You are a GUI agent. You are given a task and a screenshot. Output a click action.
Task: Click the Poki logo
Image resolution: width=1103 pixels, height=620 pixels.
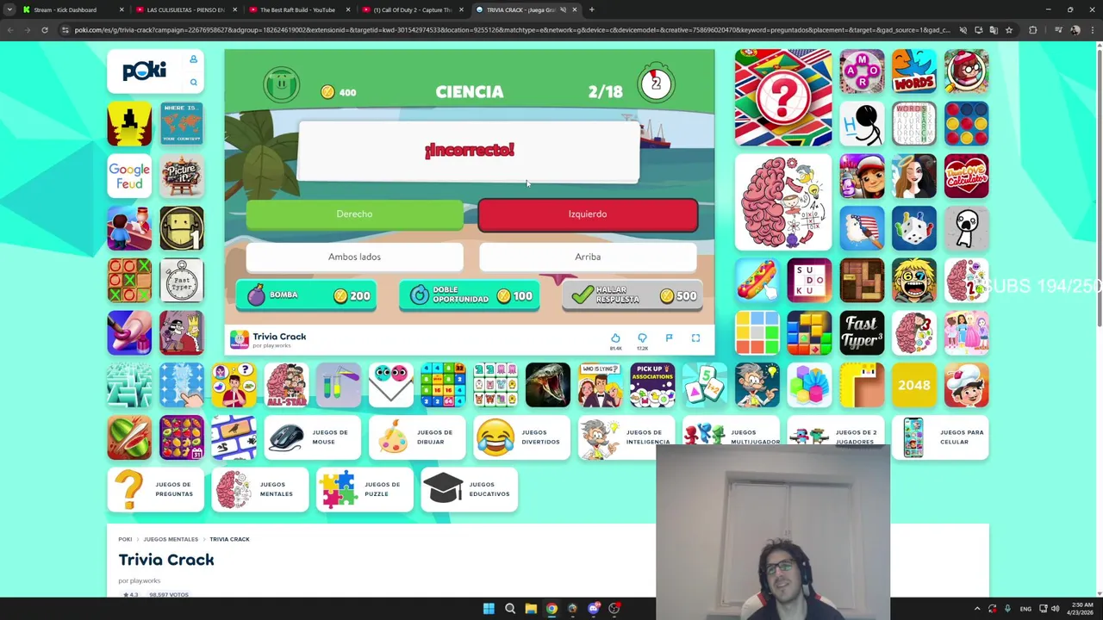(144, 71)
